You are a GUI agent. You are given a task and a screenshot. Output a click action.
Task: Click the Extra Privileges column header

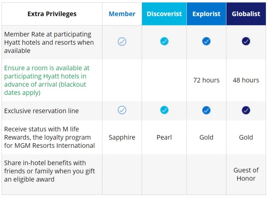coord(52,14)
